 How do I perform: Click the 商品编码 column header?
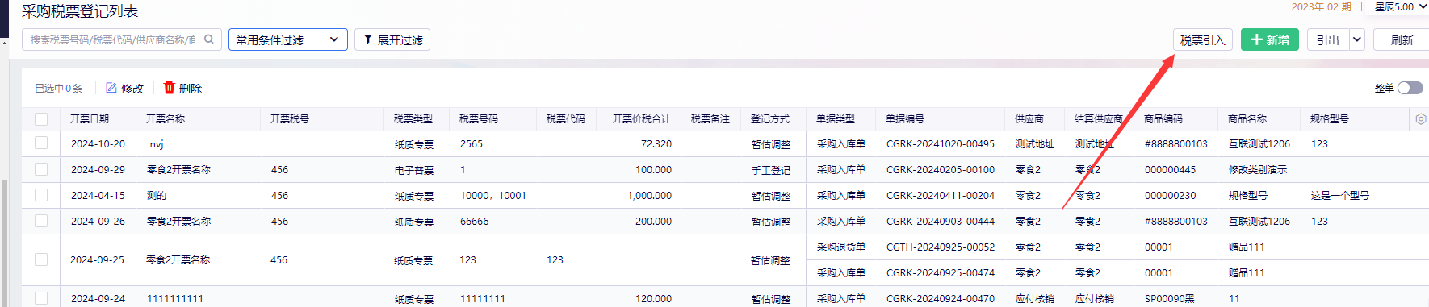tap(1163, 118)
